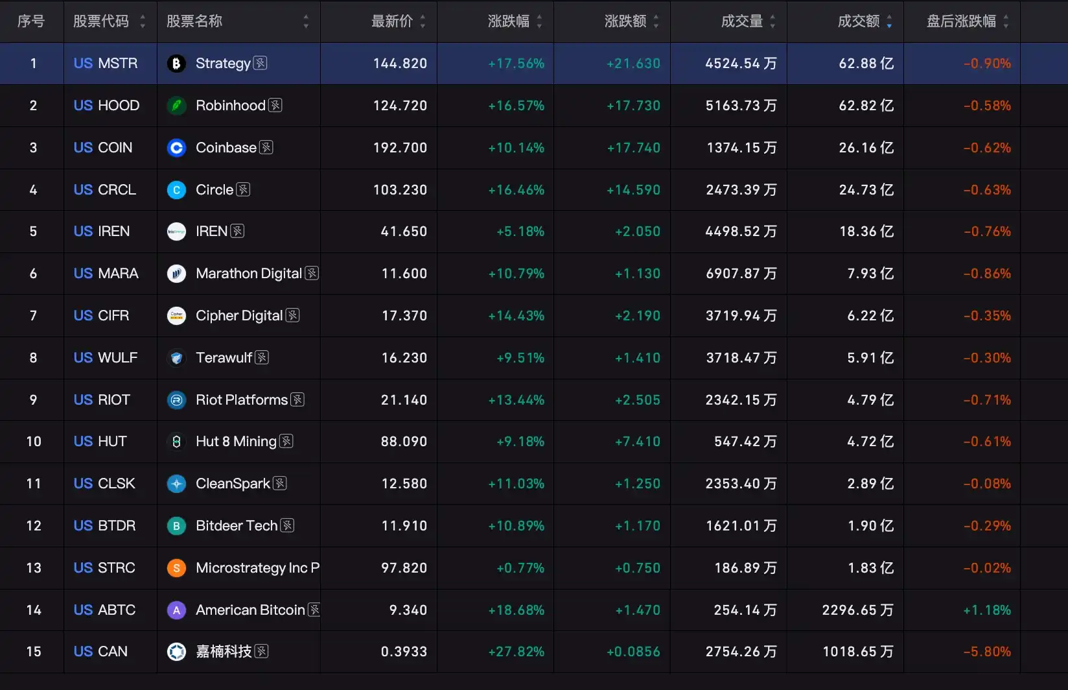The image size is (1068, 690).
Task: Click the +1.18% after-hours change cell
Action: 987,610
